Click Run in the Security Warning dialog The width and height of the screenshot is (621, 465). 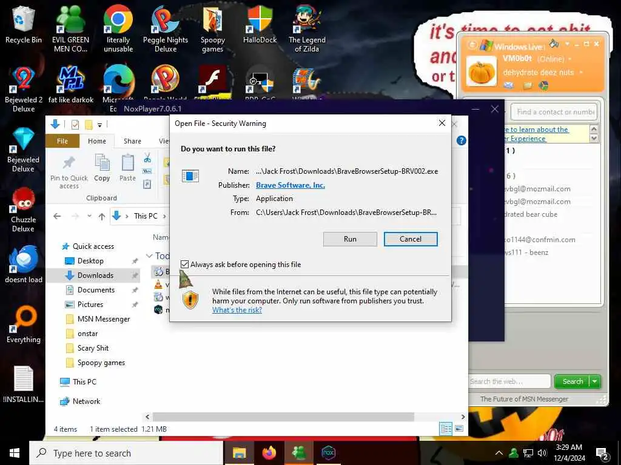(350, 239)
